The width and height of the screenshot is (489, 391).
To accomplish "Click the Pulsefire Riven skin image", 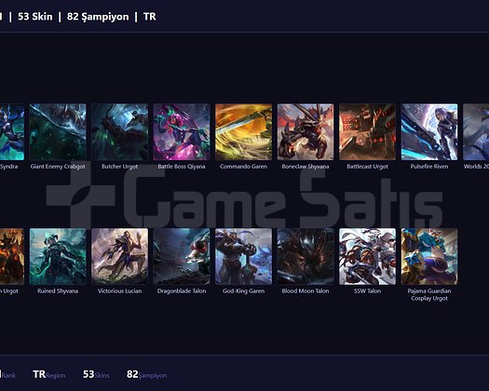I will (429, 132).
